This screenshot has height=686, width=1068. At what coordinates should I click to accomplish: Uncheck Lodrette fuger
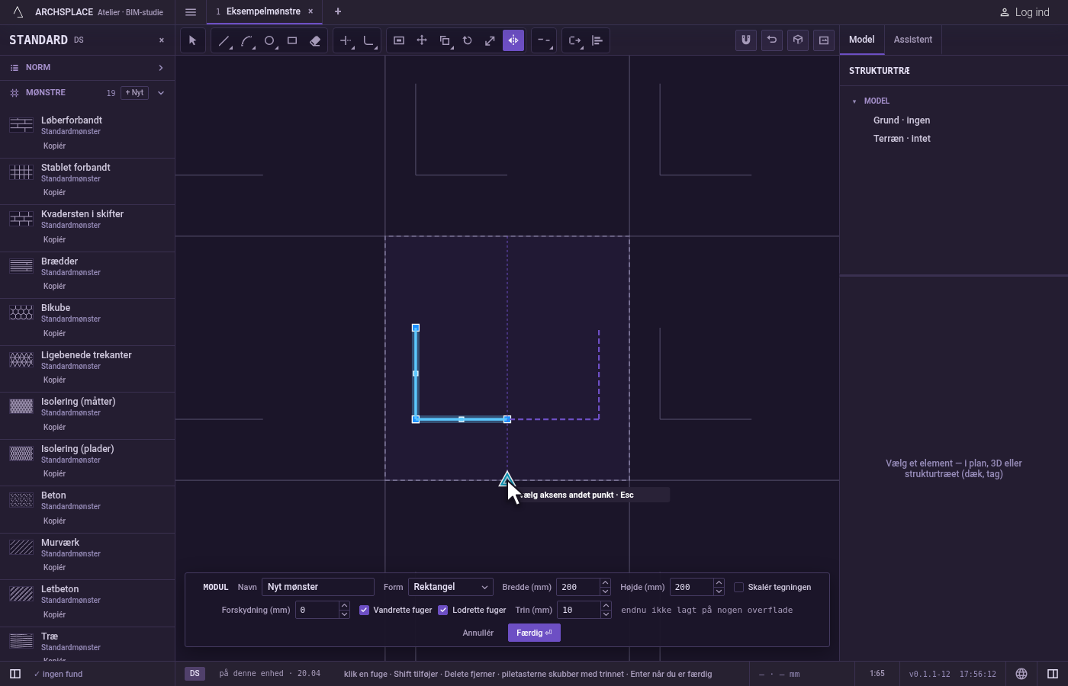pyautogui.click(x=443, y=610)
